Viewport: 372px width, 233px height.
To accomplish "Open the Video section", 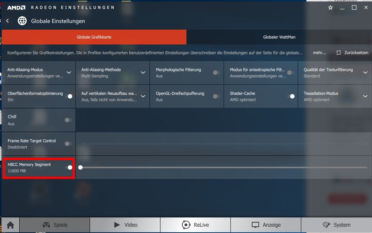I will 125,225.
